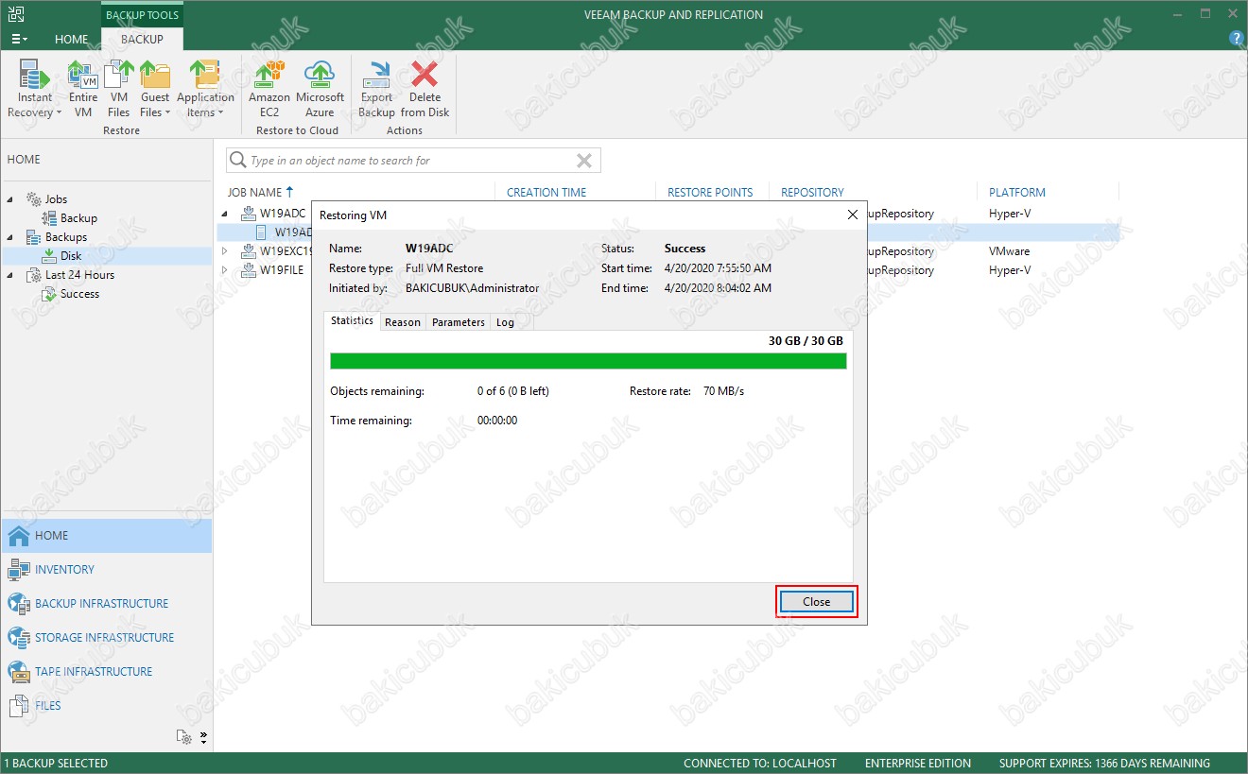Restore to Amazon EC2 icon

(x=269, y=90)
